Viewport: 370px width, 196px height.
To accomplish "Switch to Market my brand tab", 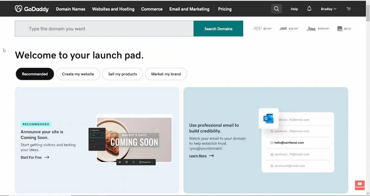I will click(166, 74).
